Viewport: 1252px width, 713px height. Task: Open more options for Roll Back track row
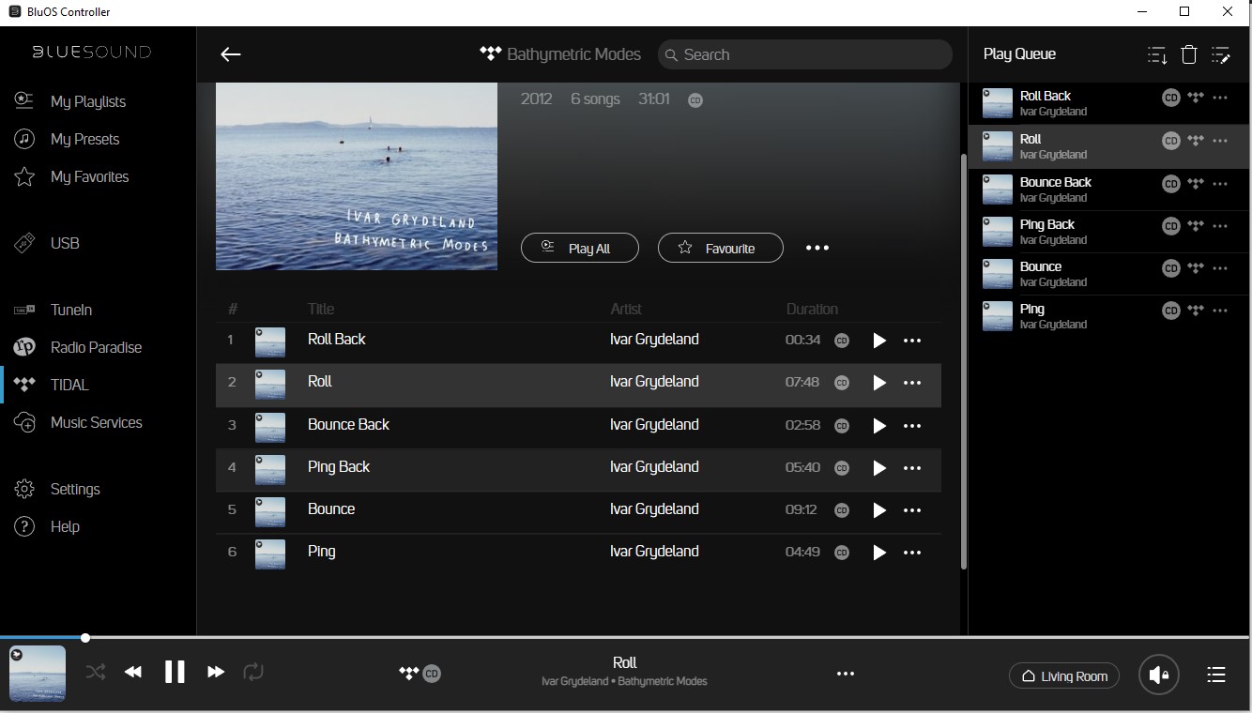[912, 341]
